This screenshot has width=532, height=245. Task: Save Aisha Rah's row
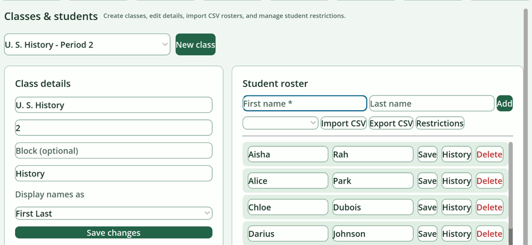point(427,154)
